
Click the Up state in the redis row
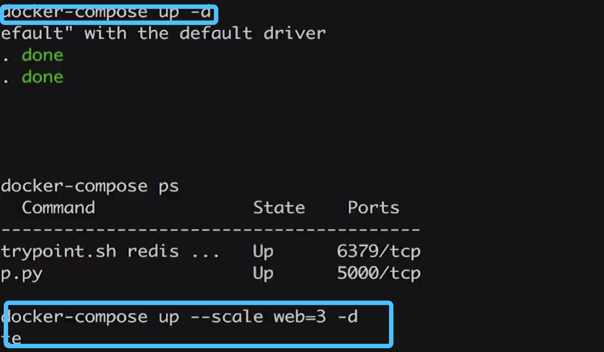click(x=263, y=251)
